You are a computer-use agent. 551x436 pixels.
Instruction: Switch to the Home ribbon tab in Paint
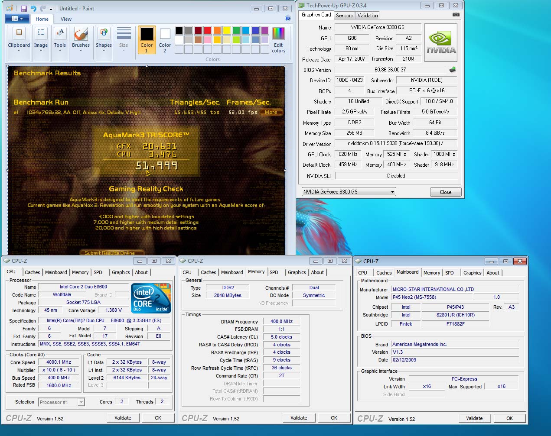pos(42,19)
